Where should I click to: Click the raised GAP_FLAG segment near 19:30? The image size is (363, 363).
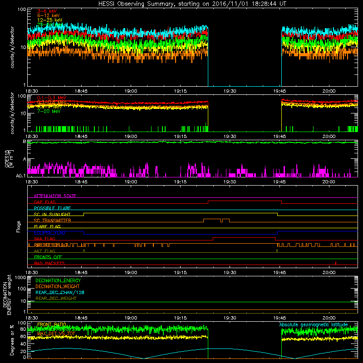click(245, 201)
